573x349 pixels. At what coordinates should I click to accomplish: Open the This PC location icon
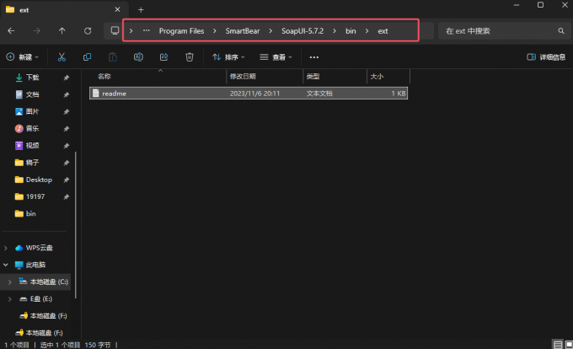pyautogui.click(x=115, y=30)
